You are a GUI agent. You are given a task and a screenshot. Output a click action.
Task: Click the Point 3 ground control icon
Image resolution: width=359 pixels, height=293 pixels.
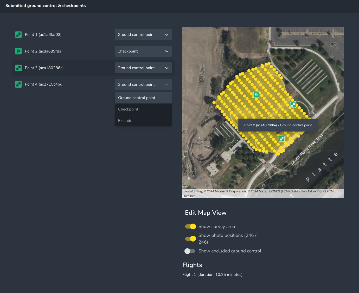[18, 68]
